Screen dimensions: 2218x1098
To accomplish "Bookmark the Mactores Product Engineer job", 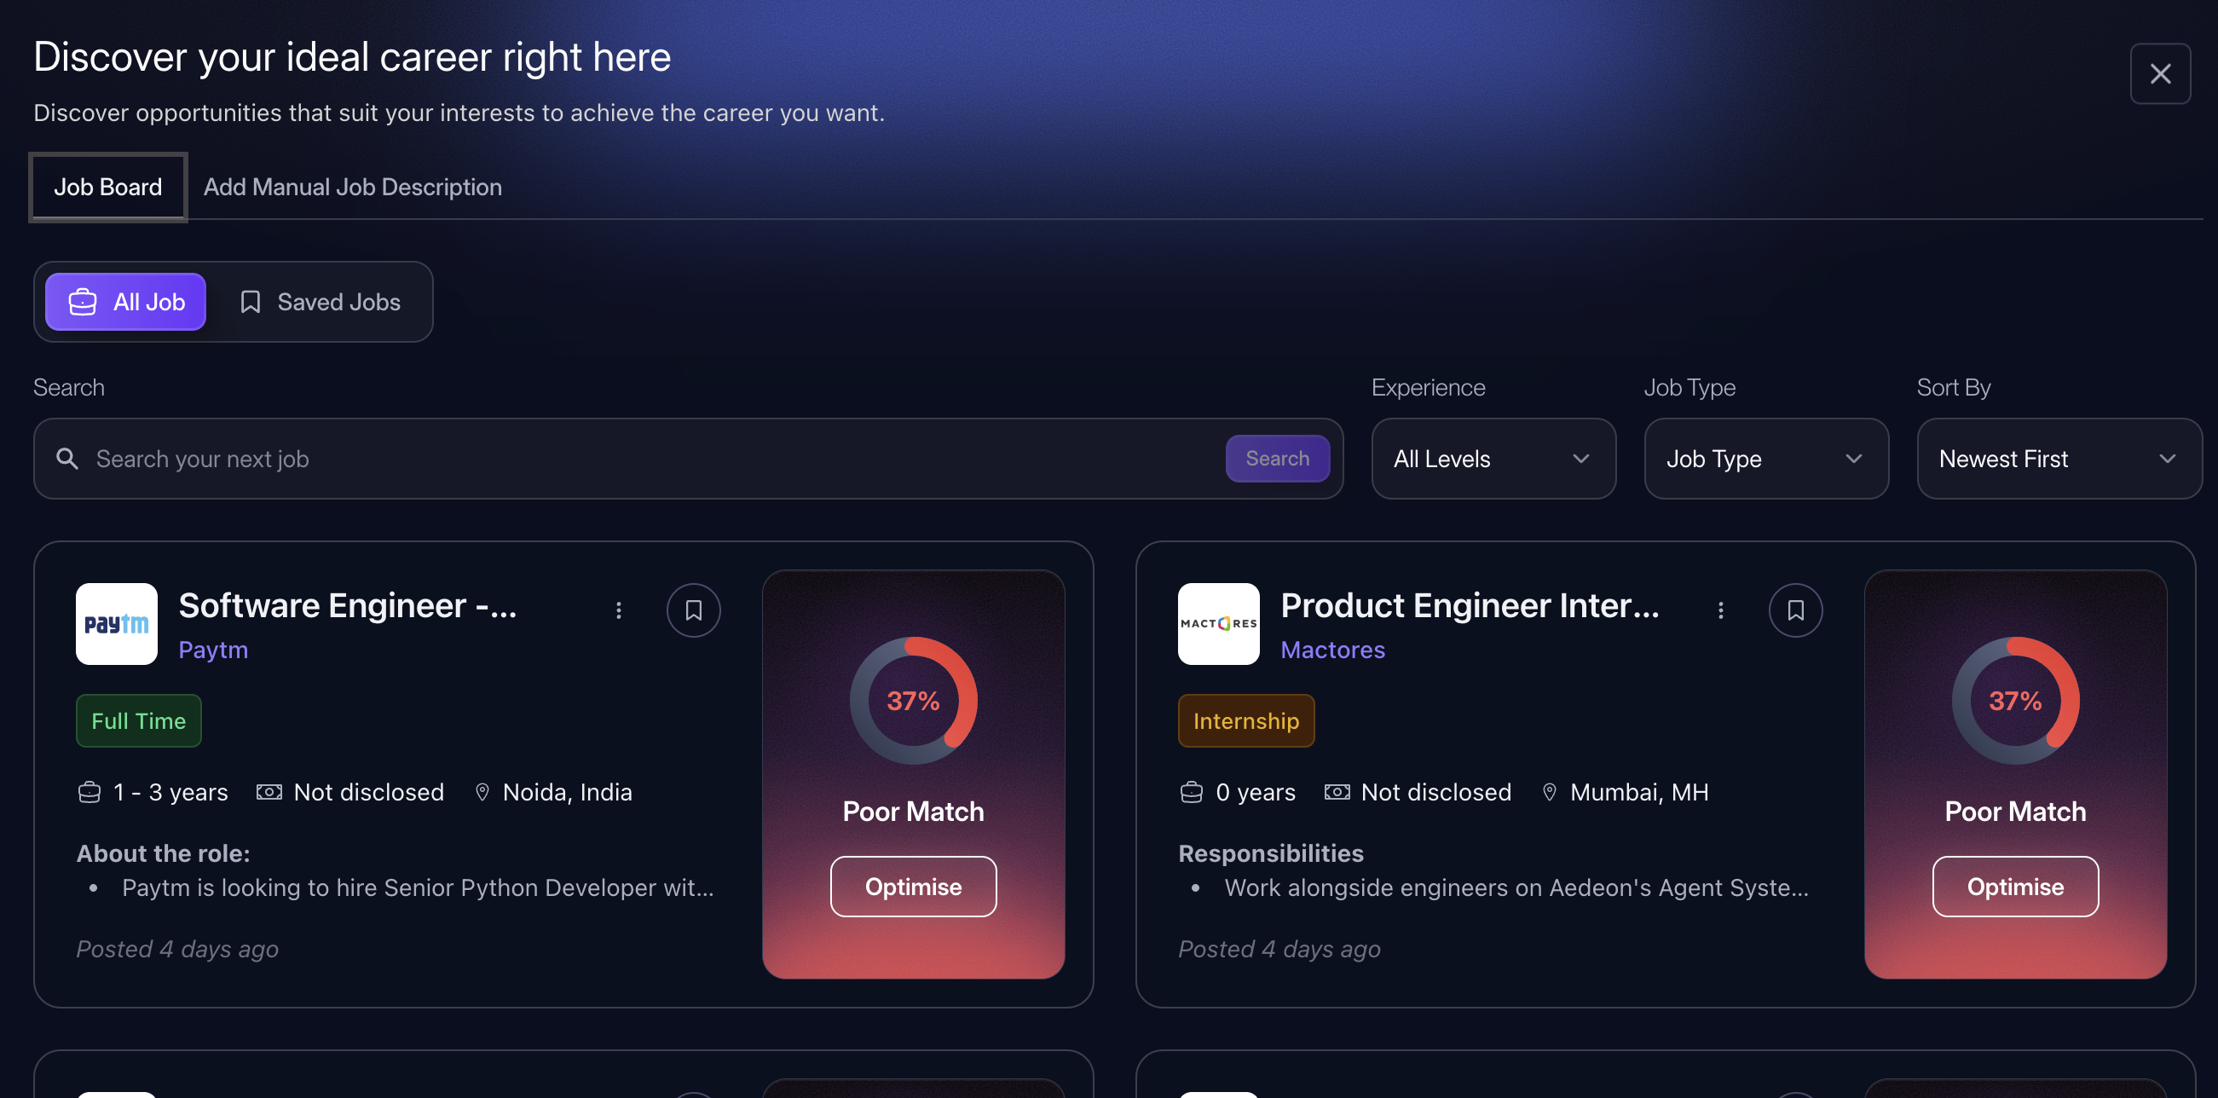I will pyautogui.click(x=1795, y=610).
